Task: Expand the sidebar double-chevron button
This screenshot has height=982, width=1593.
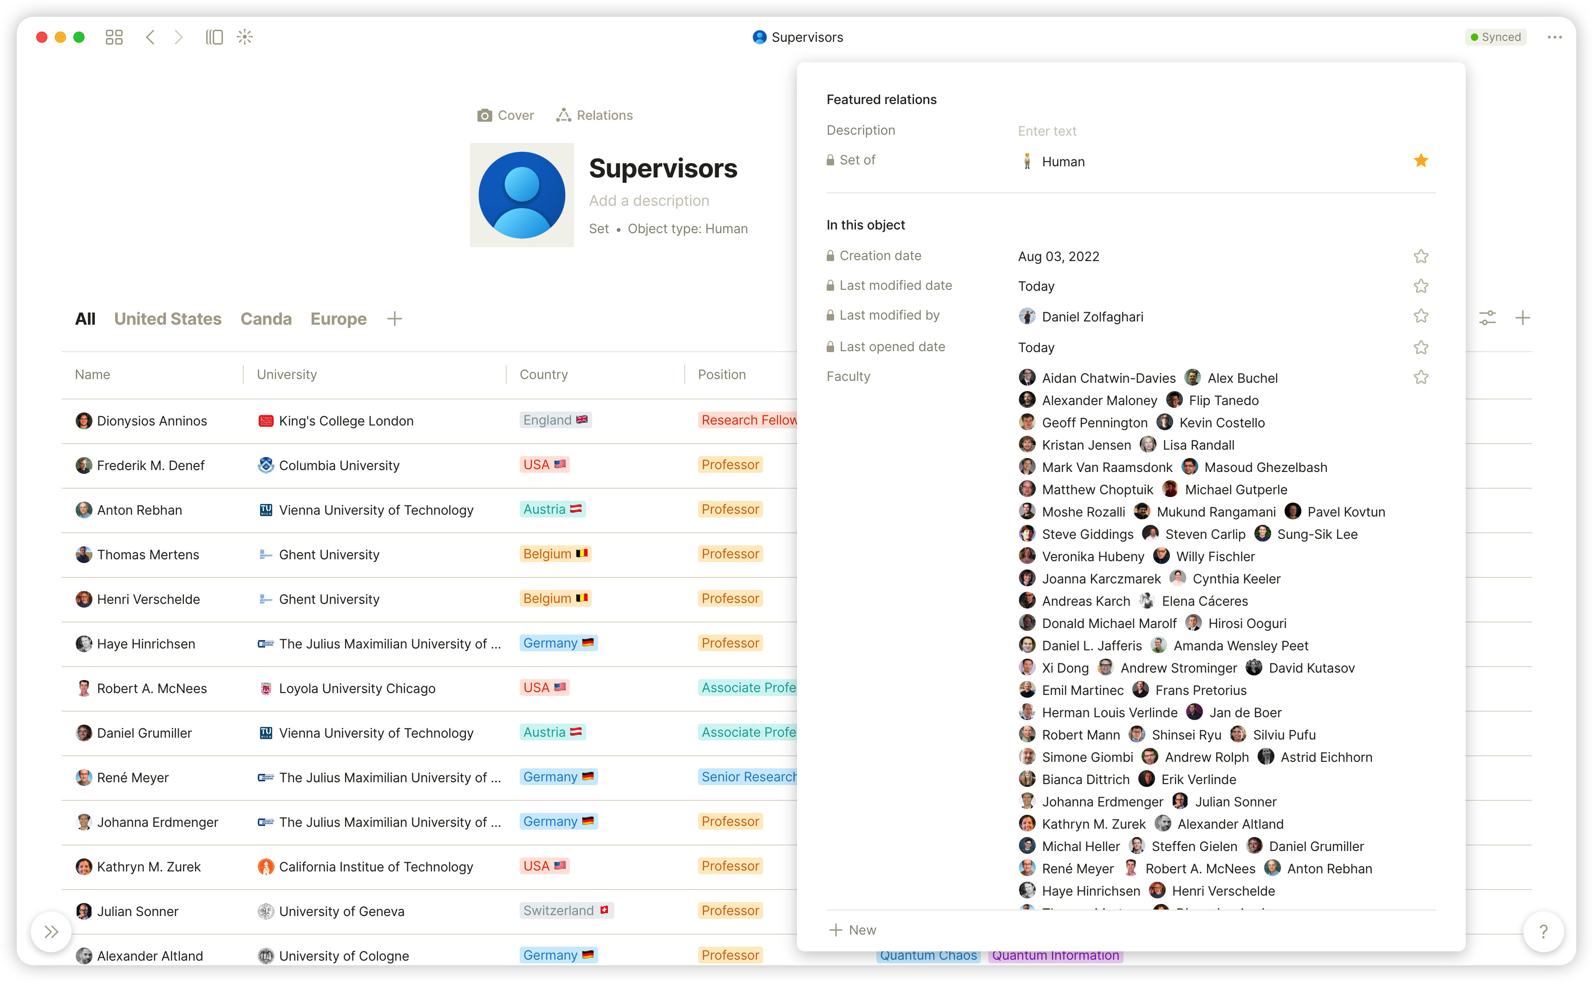Action: (x=51, y=932)
